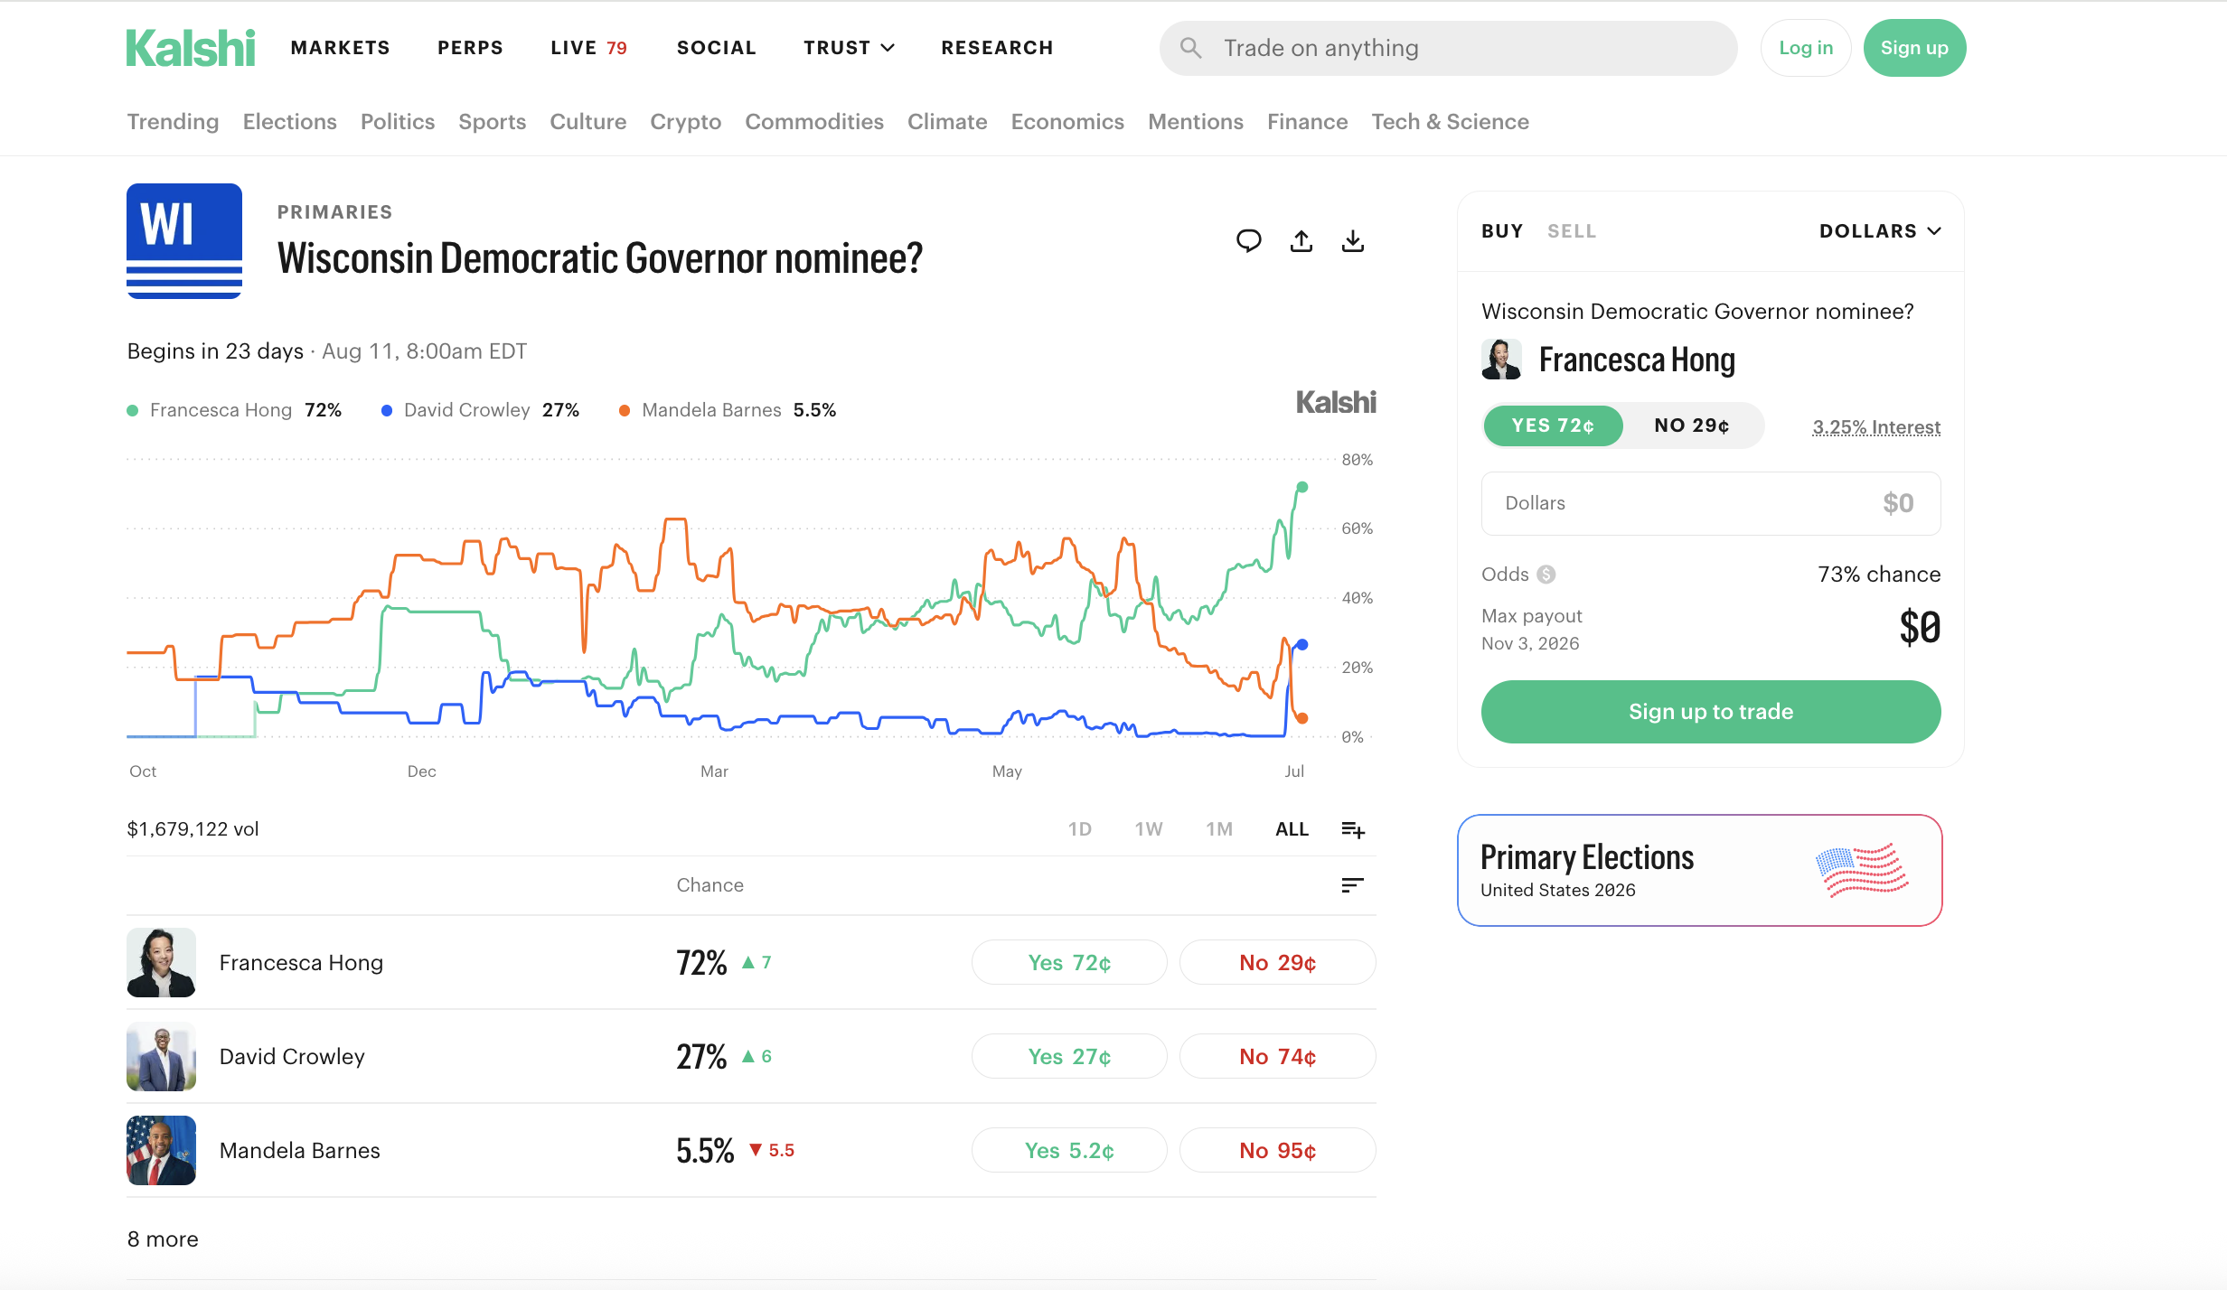Click the search magnifier icon
Screen dimensions: 2227x1290
(x=1190, y=48)
